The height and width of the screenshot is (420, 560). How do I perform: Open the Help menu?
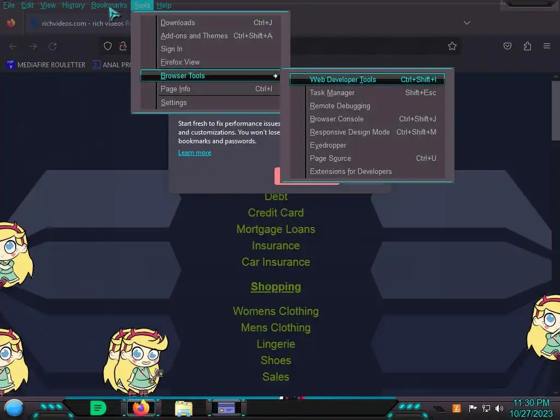pyautogui.click(x=164, y=5)
